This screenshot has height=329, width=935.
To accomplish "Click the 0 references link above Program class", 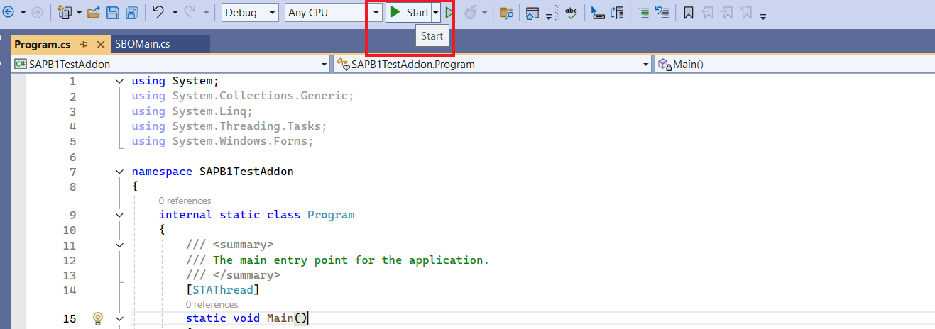I will point(185,201).
